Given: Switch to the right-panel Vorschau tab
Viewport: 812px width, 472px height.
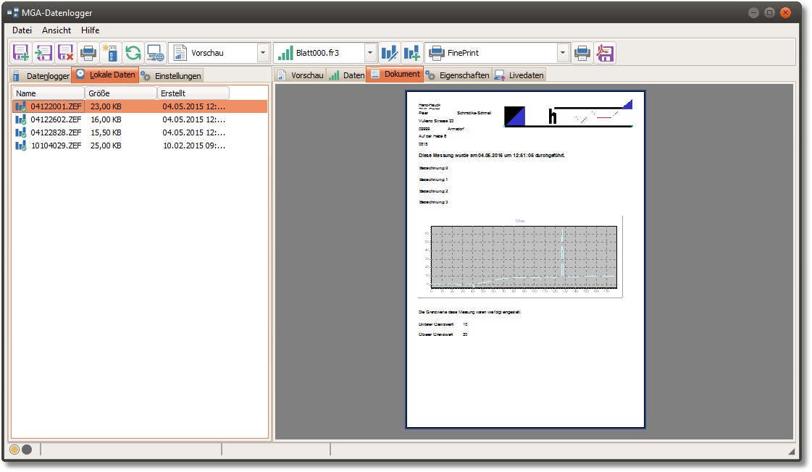Looking at the screenshot, I should [x=301, y=75].
